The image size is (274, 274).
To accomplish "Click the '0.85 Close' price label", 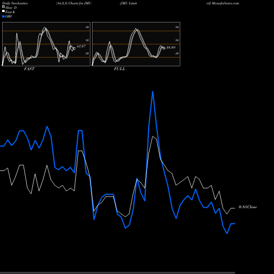I will click(x=248, y=207).
